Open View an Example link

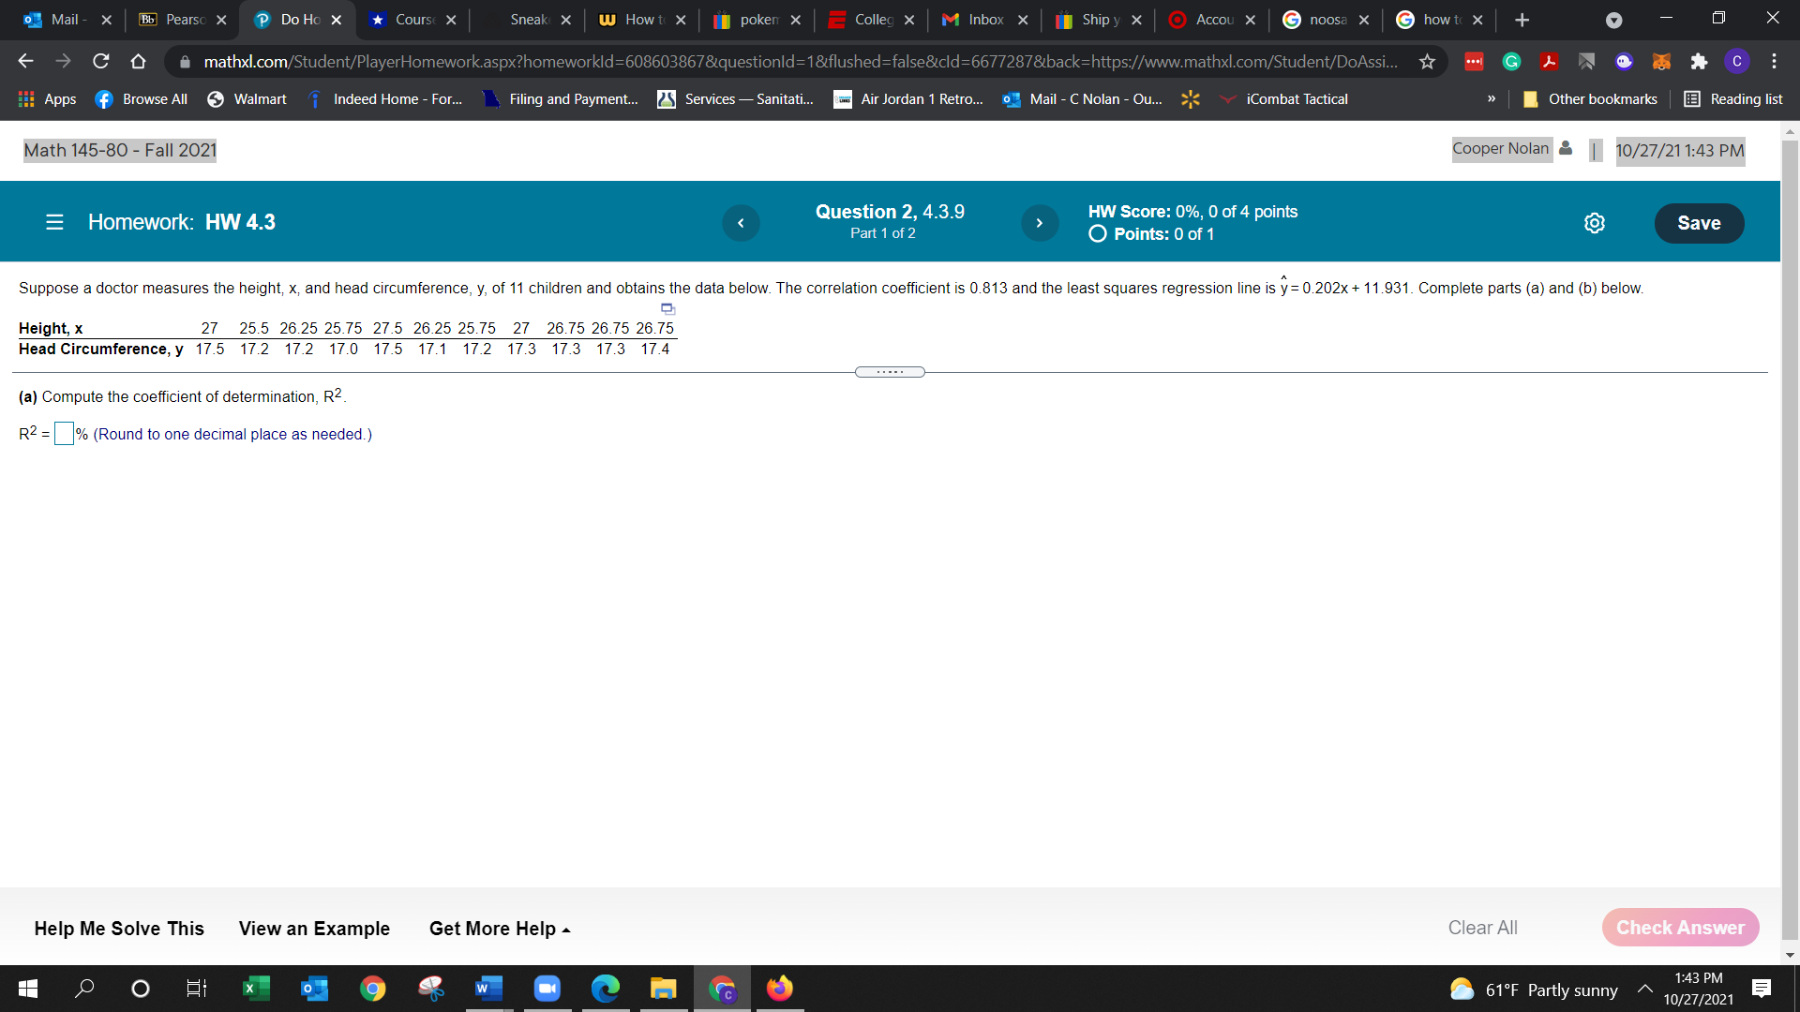click(x=314, y=929)
